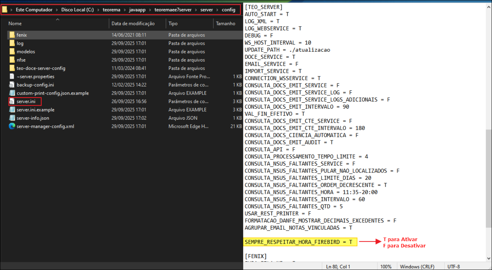
Task: Expand the chevron after Este Computador
Action: pyautogui.click(x=57, y=10)
